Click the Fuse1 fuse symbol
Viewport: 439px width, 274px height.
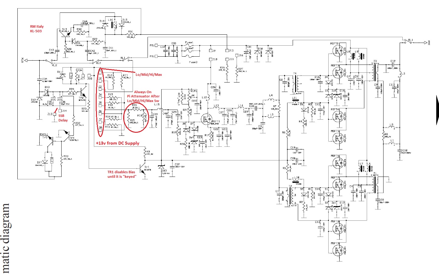point(189,46)
